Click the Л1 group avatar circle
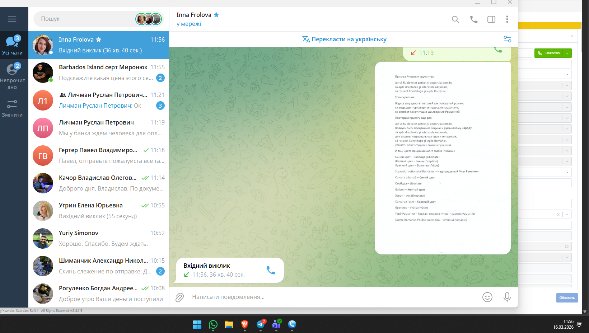This screenshot has width=589, height=333. (43, 100)
